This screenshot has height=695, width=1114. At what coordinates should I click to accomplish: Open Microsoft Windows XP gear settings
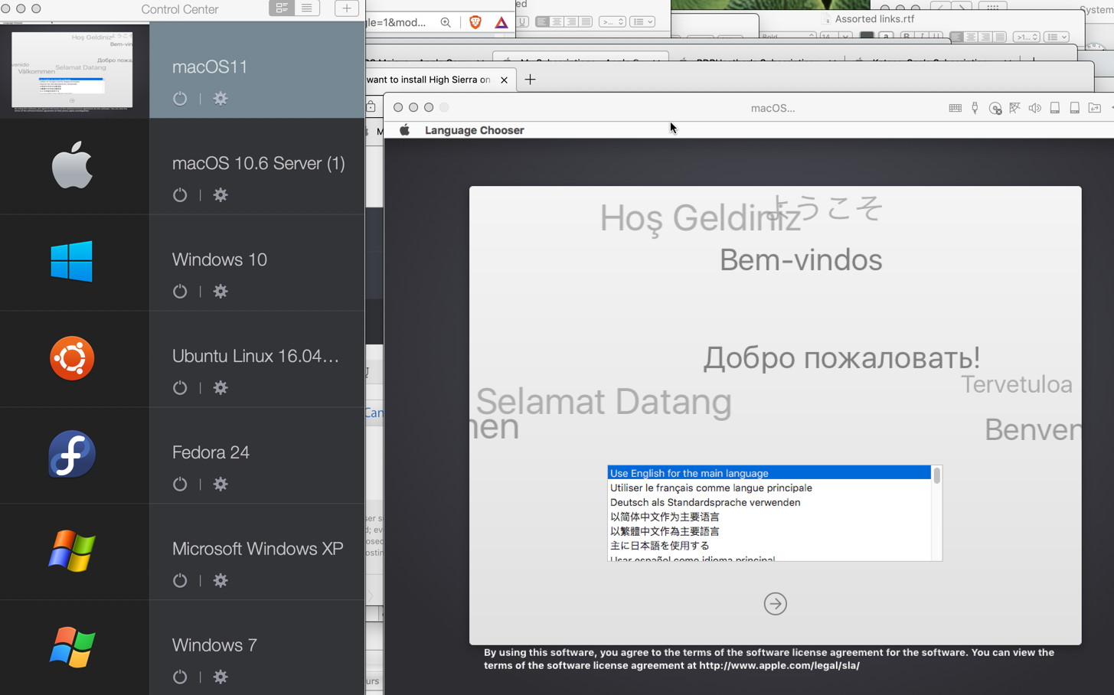(221, 581)
